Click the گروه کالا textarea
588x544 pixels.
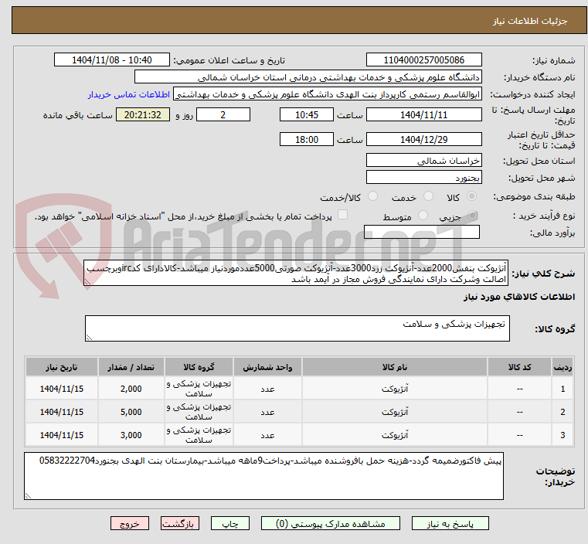297,328
